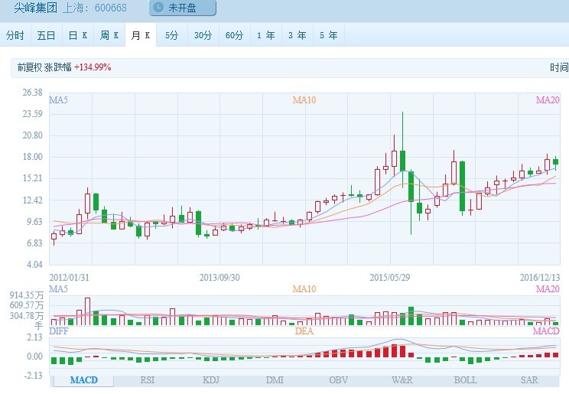The height and width of the screenshot is (394, 569).
Task: Click the 未开盘 market status button
Action: point(183,8)
